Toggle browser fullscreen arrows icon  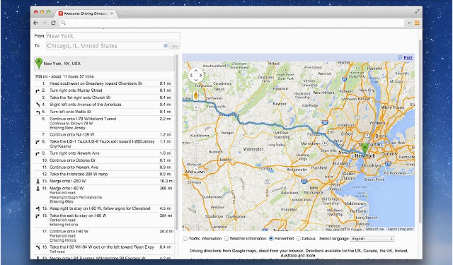[x=417, y=11]
